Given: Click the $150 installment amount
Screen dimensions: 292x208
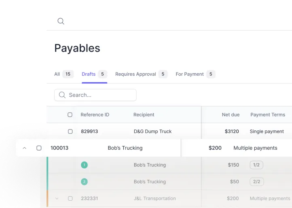Looking at the screenshot, I should 233,165.
